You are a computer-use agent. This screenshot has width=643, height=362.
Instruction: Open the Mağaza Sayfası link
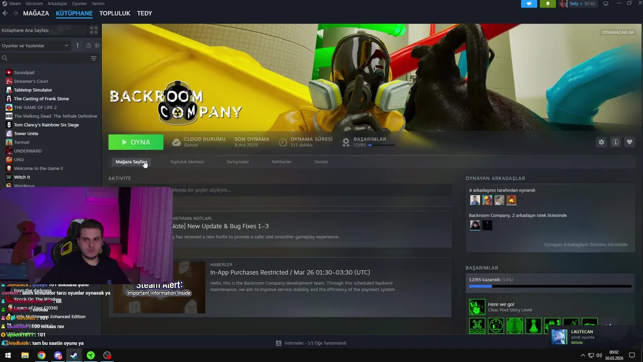coord(131,161)
